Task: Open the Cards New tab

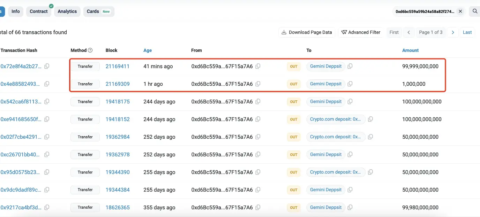Action: (x=99, y=11)
